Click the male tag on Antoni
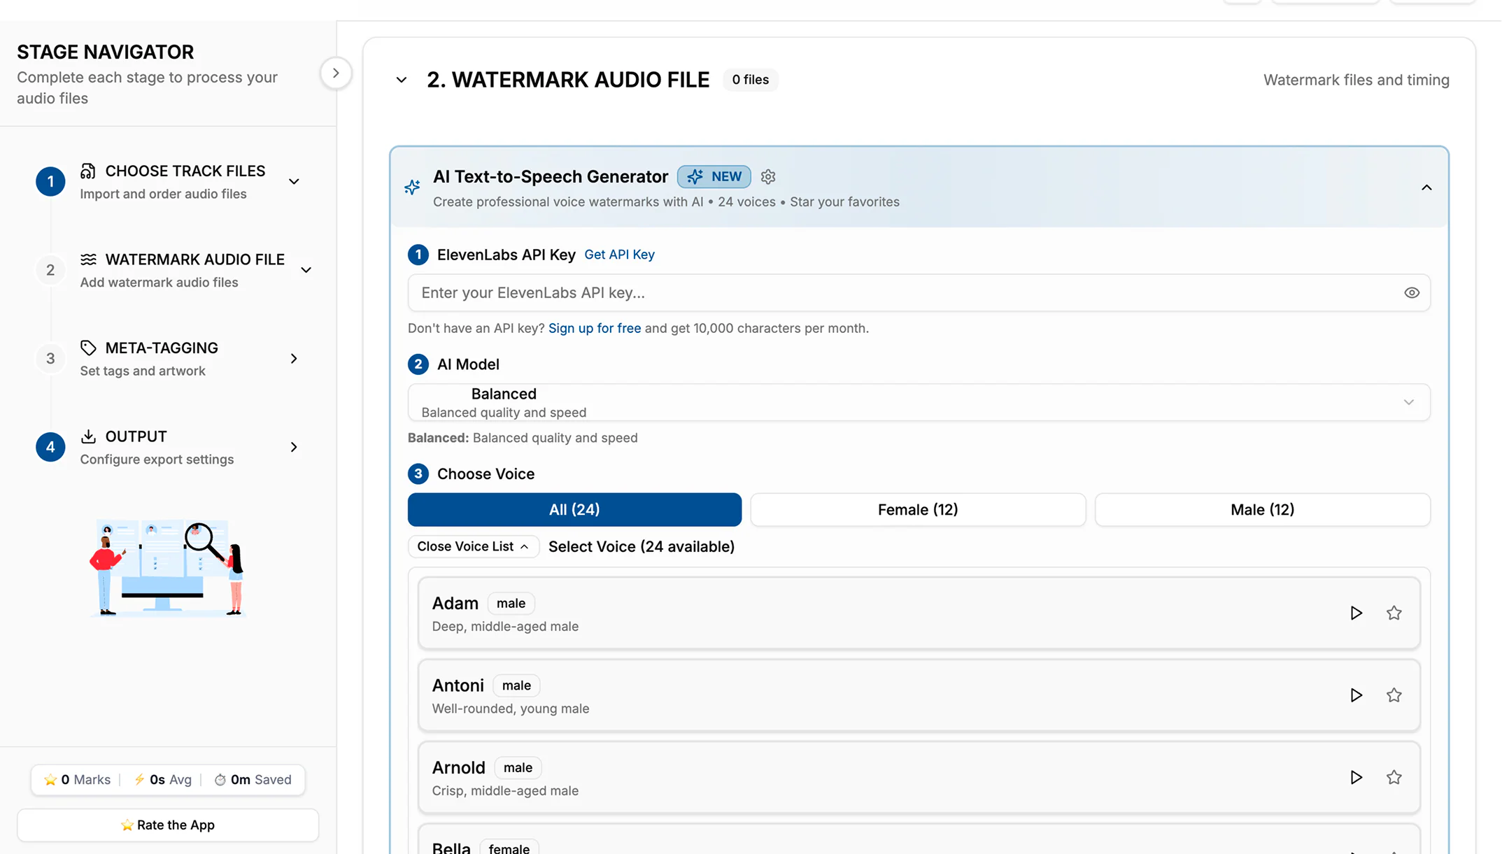 click(x=516, y=685)
